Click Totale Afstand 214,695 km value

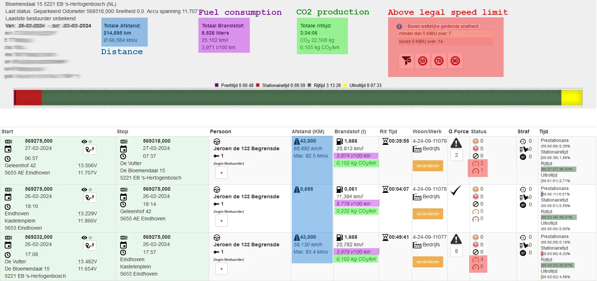coord(117,33)
